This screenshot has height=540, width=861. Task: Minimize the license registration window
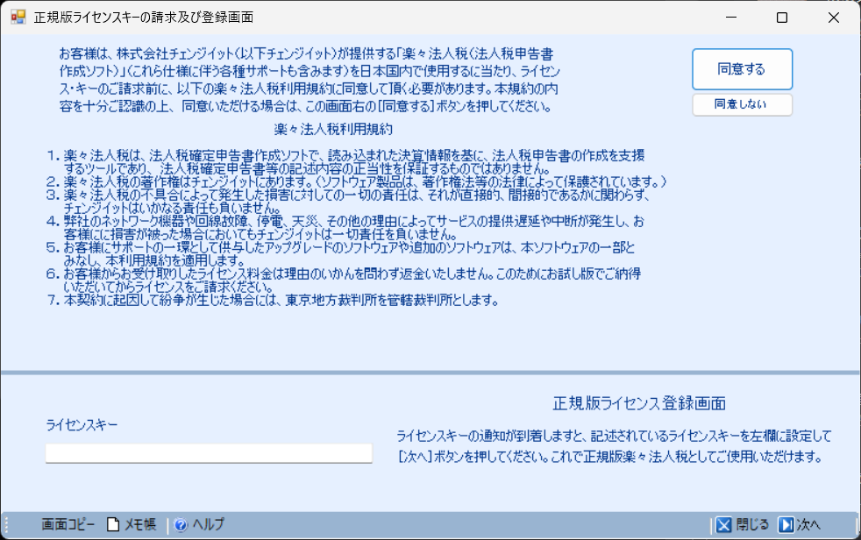[x=731, y=17]
